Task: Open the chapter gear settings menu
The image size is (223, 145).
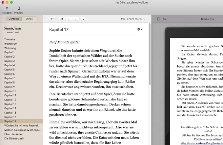Action: (x=140, y=29)
